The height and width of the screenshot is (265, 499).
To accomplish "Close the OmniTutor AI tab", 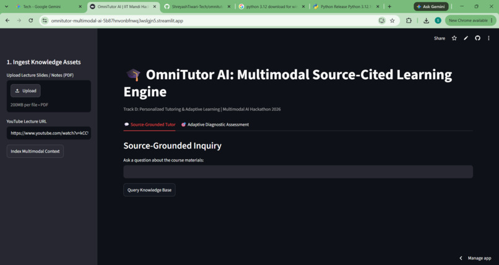I will tap(155, 6).
